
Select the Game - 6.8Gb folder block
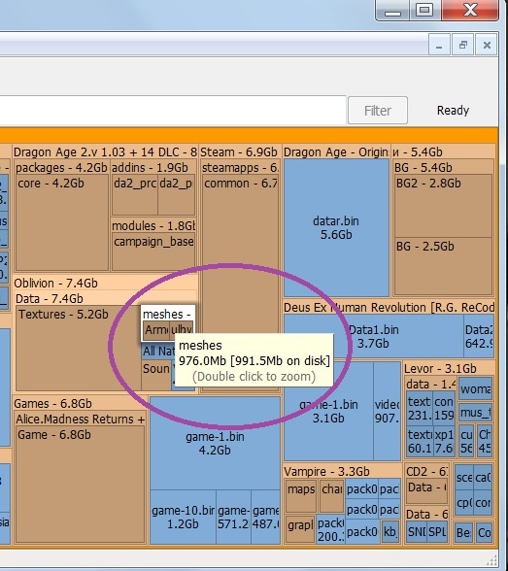point(80,485)
